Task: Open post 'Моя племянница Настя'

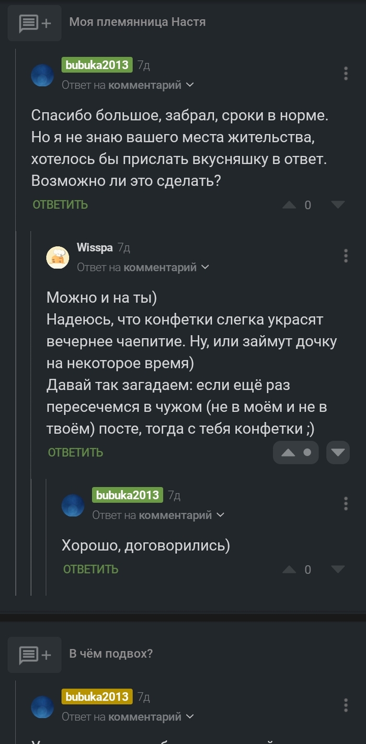Action: click(138, 22)
